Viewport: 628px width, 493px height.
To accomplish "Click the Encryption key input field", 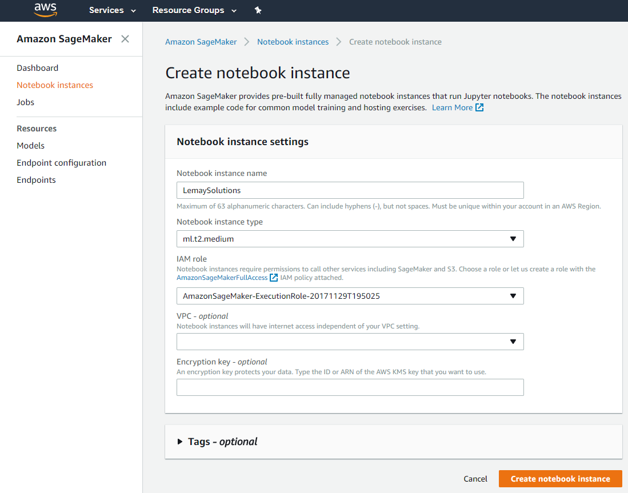I will (350, 387).
